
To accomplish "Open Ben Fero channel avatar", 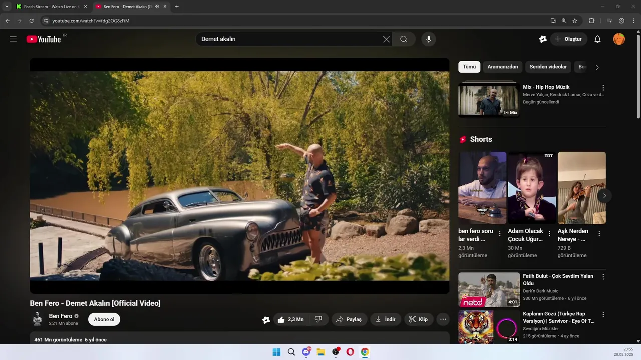I will click(x=37, y=319).
